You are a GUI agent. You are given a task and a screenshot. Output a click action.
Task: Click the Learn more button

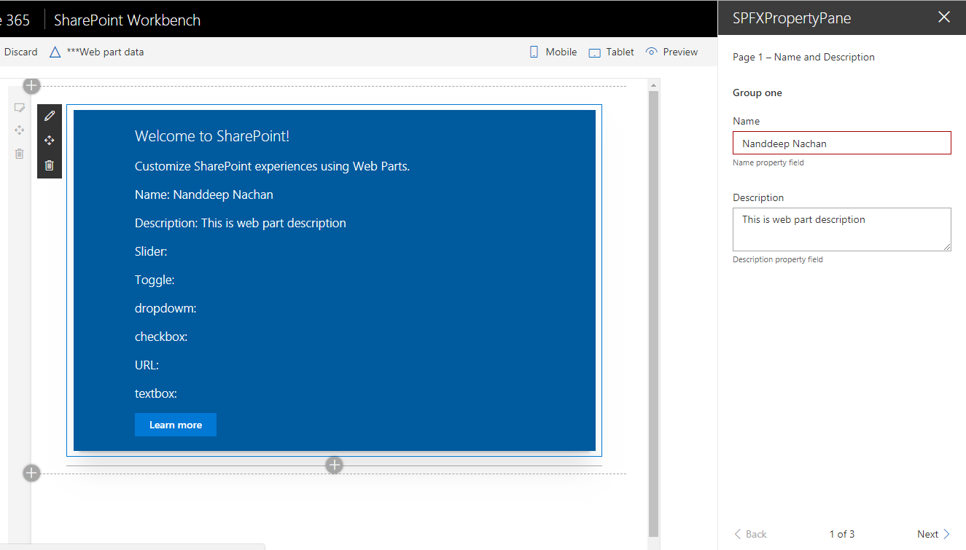coord(176,425)
